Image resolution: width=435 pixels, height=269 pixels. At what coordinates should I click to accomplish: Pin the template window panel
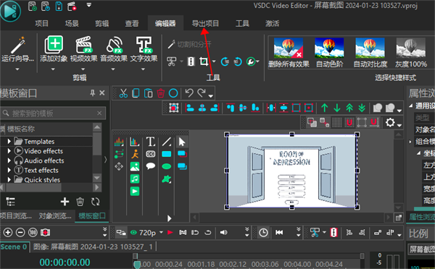click(x=92, y=93)
